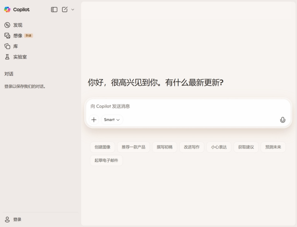Choose the 改进写作 suggestion

pos(192,147)
